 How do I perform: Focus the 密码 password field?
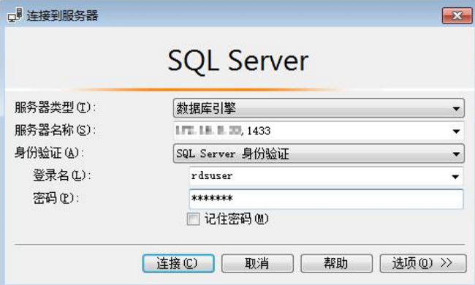pyautogui.click(x=326, y=199)
